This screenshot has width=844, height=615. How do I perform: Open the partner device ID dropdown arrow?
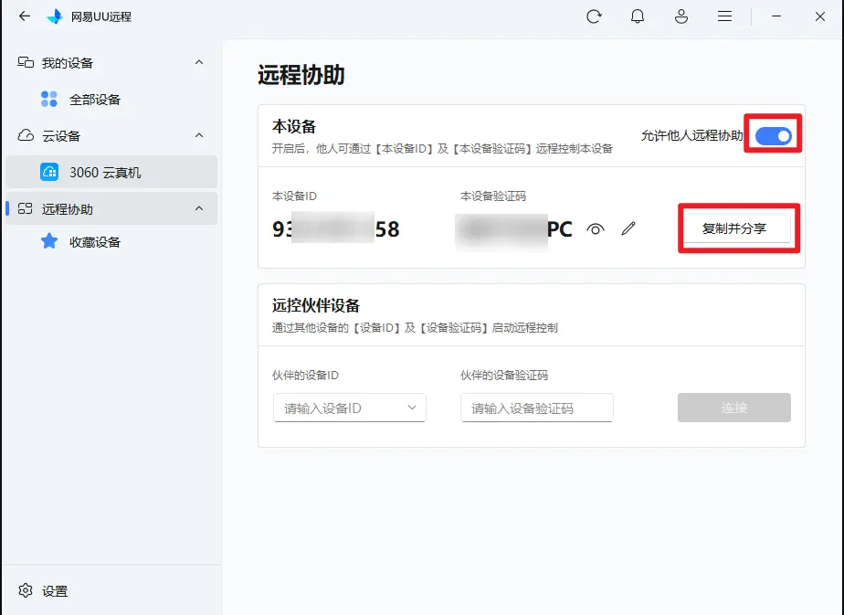(x=411, y=408)
